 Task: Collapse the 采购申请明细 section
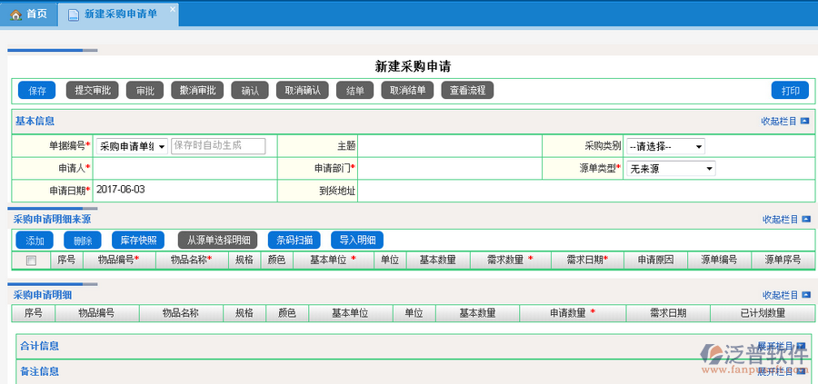tap(784, 295)
